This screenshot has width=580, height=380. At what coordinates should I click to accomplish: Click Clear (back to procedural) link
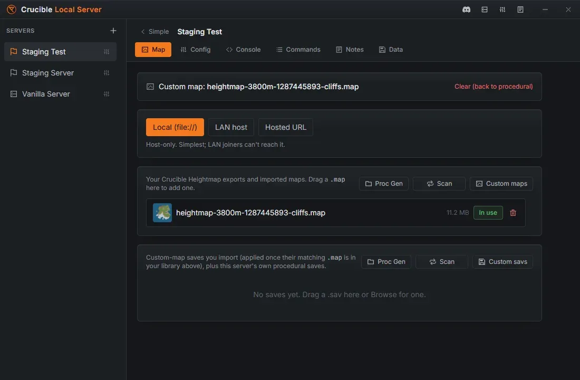pyautogui.click(x=494, y=87)
